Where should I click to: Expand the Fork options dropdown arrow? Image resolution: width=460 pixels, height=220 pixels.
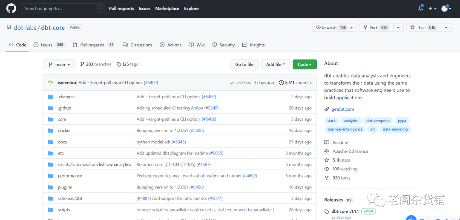click(398, 28)
